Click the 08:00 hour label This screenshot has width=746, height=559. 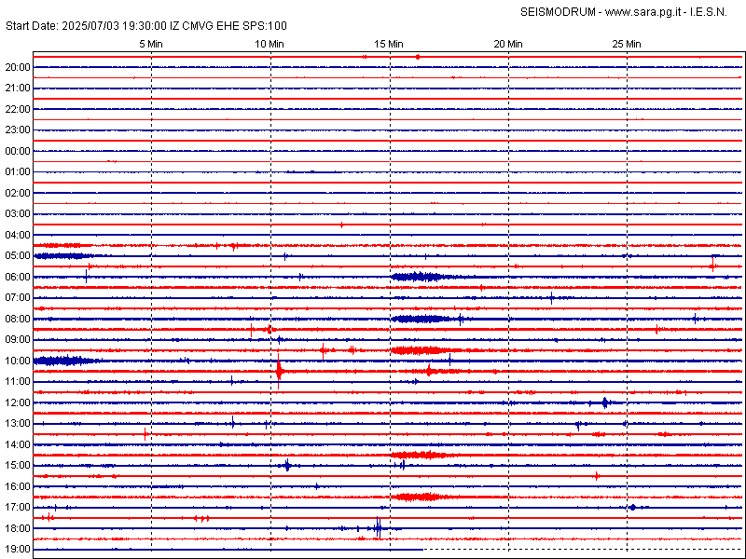click(x=18, y=319)
